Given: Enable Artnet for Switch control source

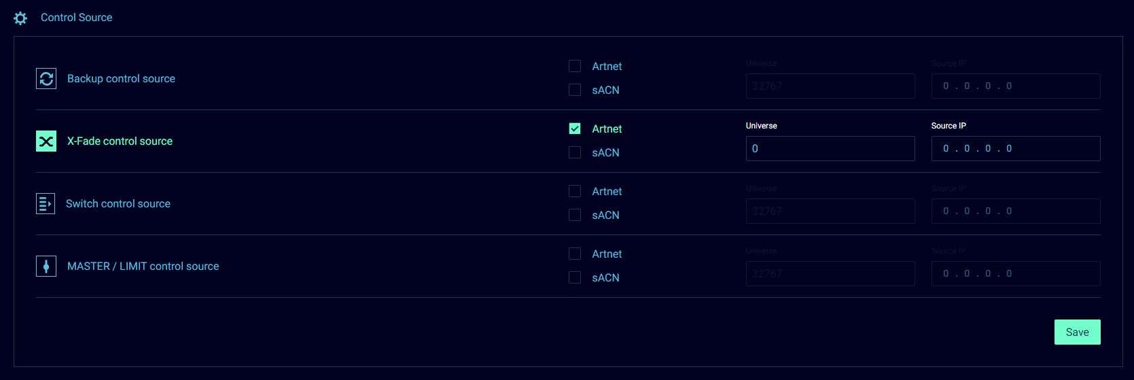Looking at the screenshot, I should 575,191.
